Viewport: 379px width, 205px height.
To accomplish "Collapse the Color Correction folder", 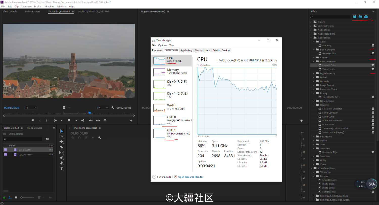I will tap(314, 61).
